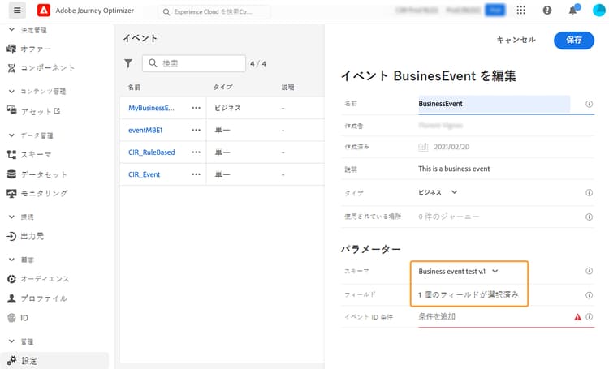Image resolution: width=609 pixels, height=369 pixels.
Task: Open 出力元 in the sidebar
Action: 32,236
